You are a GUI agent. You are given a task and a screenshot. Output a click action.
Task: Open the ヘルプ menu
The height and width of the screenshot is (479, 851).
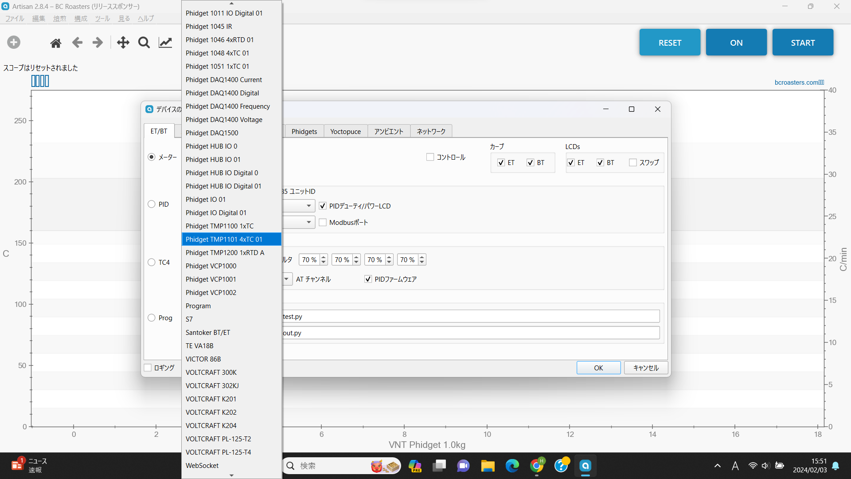click(x=146, y=18)
